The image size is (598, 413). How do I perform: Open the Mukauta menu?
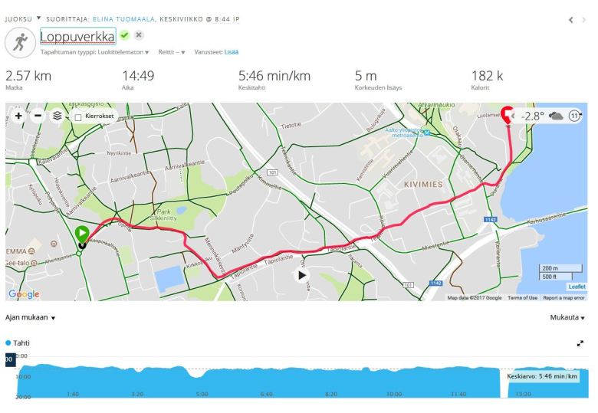(567, 316)
